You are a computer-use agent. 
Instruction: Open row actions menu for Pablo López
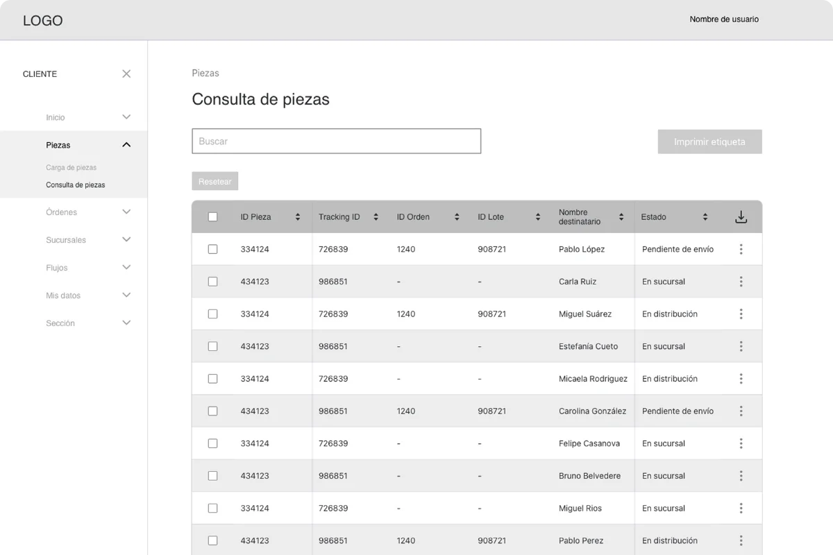click(x=741, y=249)
